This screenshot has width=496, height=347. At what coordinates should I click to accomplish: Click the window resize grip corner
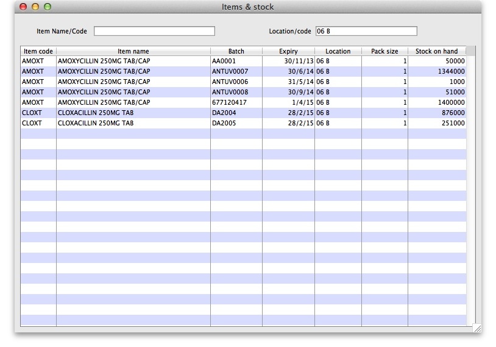[477, 328]
